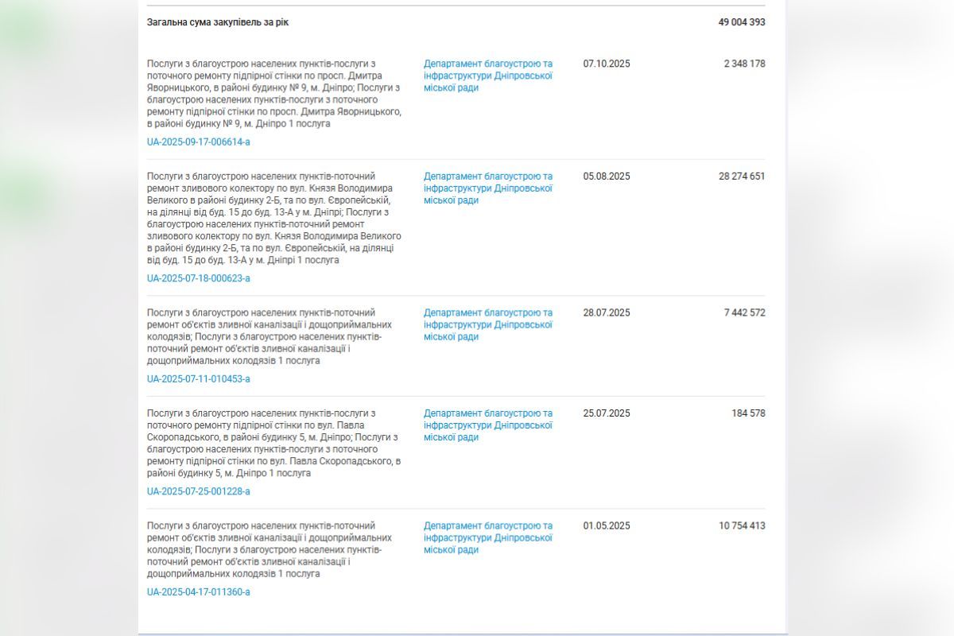This screenshot has height=636, width=954.
Task: Open department link for 07.10.2025 purchase
Action: click(487, 76)
